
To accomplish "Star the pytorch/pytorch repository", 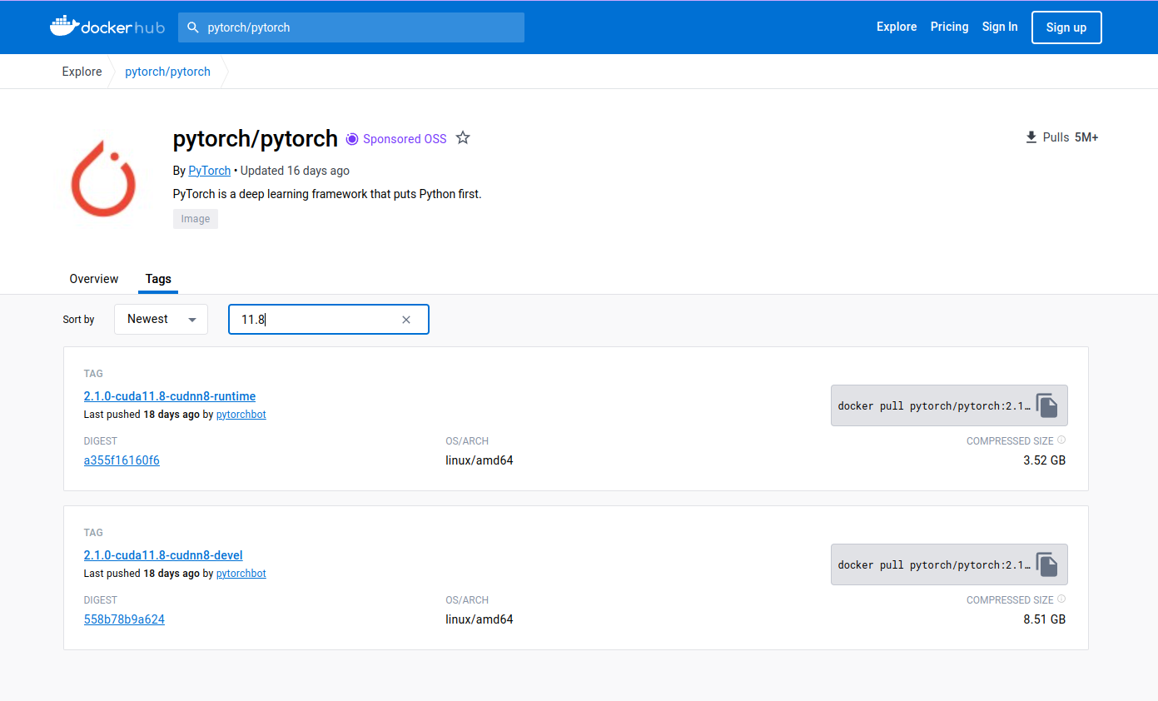I will (x=463, y=138).
